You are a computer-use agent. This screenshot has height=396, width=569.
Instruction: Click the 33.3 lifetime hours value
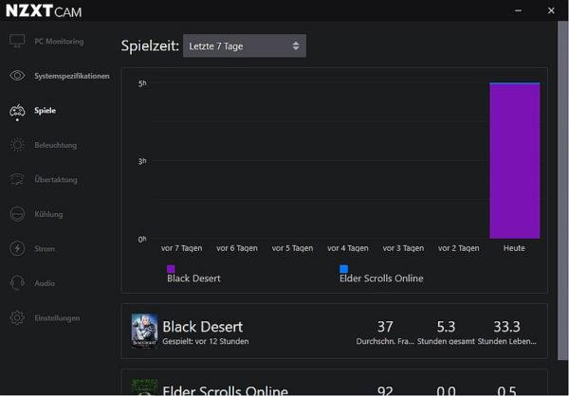[506, 327]
